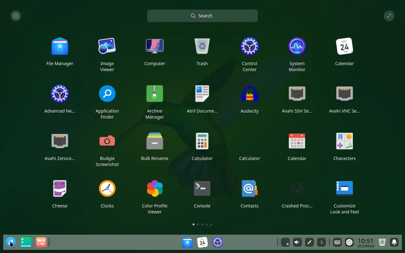Open the orange Multitasking View dock icon
Screen dimensions: 405x253
(41, 242)
